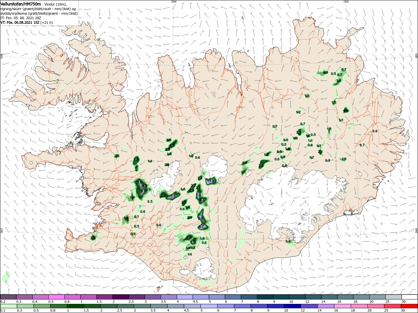Click the 4.9 value in northeast Iceland

coord(325,72)
